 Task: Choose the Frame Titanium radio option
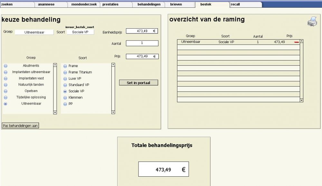coord(65,72)
